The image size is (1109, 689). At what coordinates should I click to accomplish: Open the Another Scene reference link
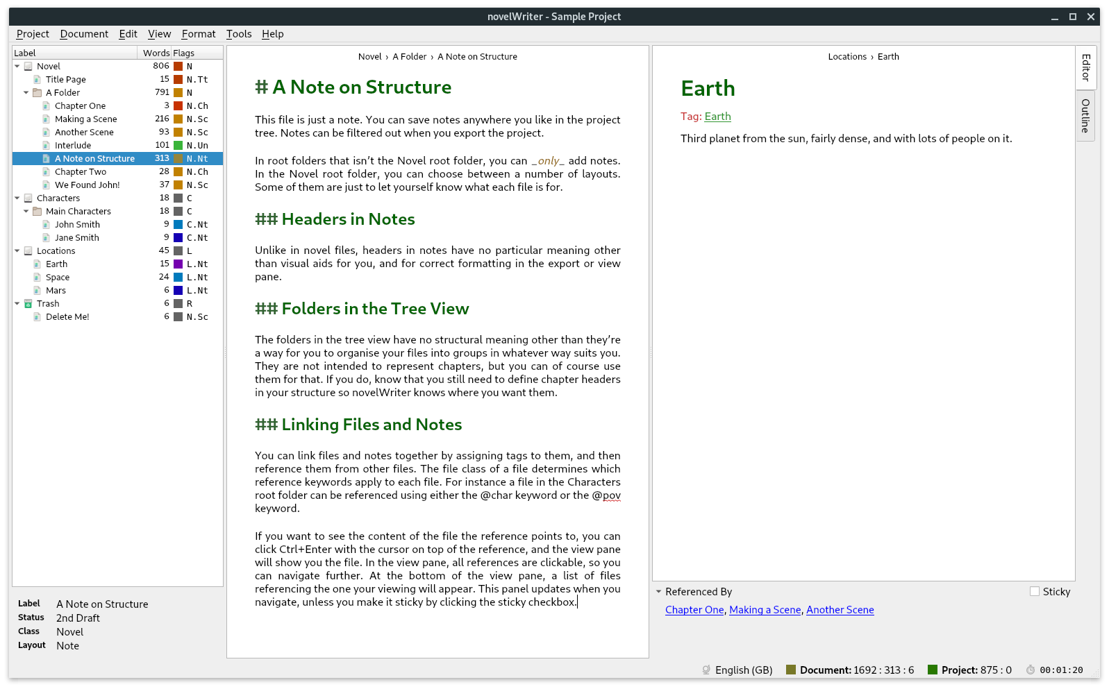(840, 610)
